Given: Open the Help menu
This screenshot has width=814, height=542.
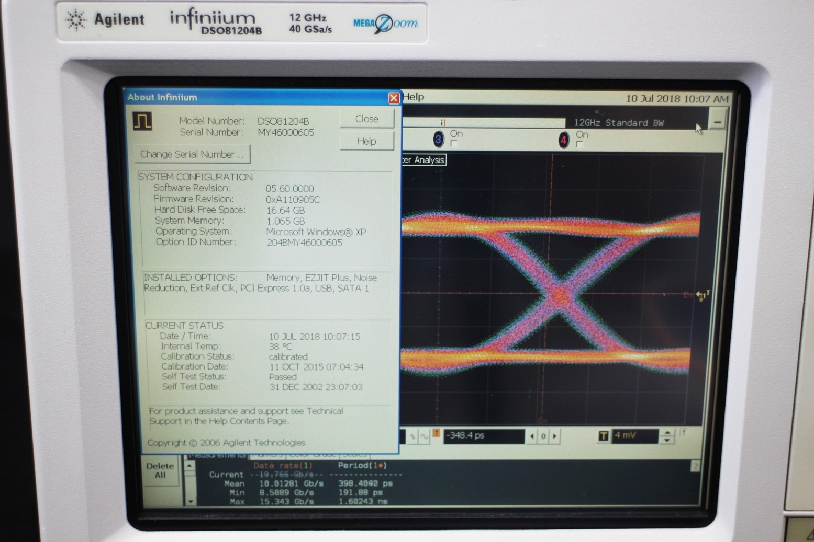Looking at the screenshot, I should 414,97.
